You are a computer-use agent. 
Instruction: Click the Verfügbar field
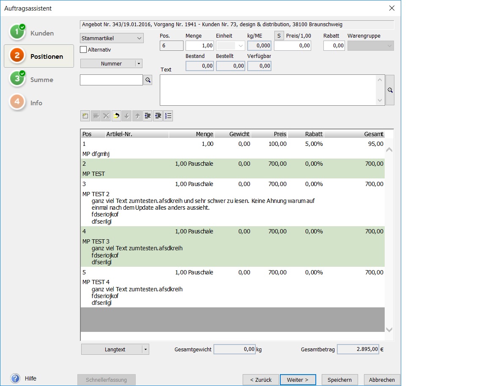tap(259, 66)
